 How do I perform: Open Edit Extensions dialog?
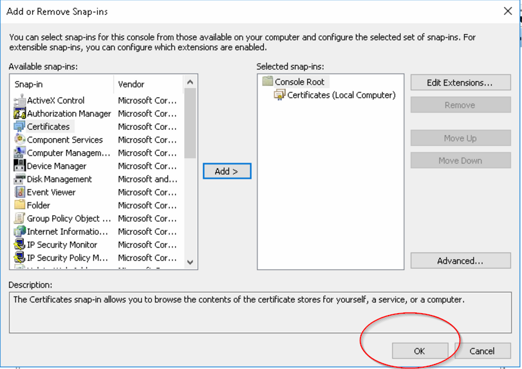[x=460, y=82]
